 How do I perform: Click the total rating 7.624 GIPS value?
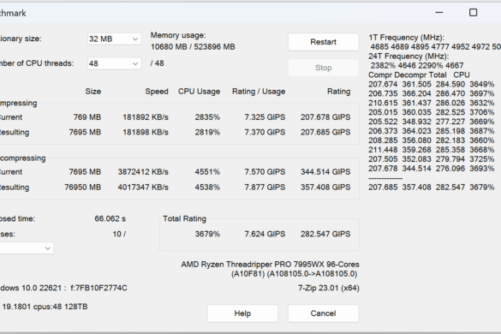(x=265, y=234)
